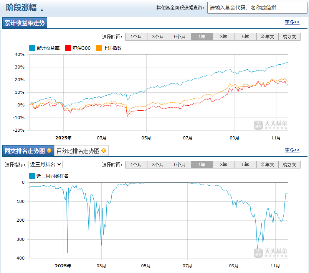Click the 累计收益率 legend label
Screen dimensions: 309x273
(x=48, y=48)
